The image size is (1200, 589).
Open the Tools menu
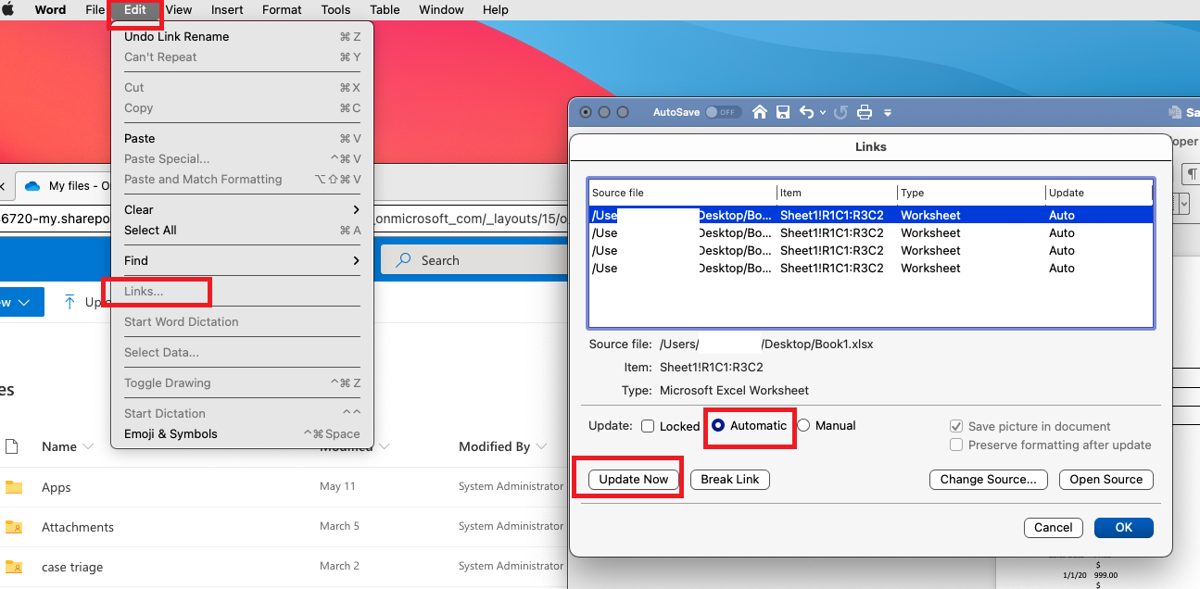point(335,9)
